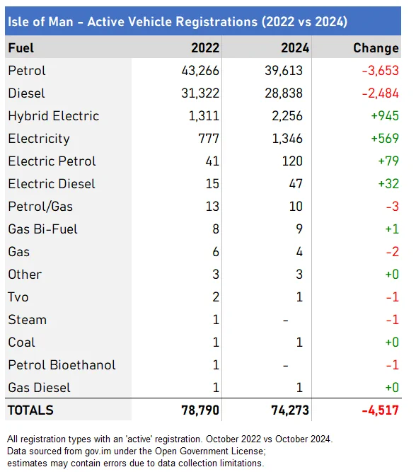Click the 'Diesel' row label
The height and width of the screenshot is (472, 416).
(x=26, y=93)
